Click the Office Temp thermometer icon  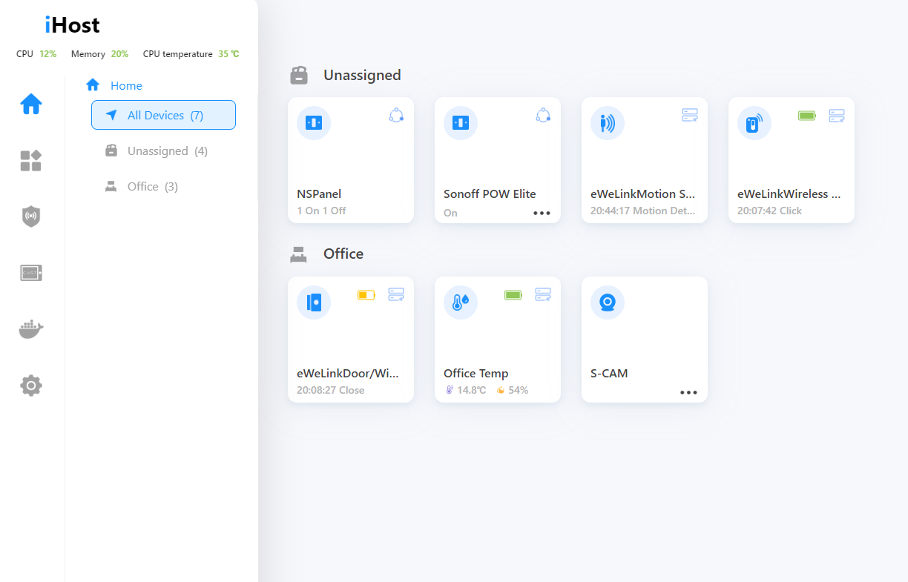pos(461,302)
